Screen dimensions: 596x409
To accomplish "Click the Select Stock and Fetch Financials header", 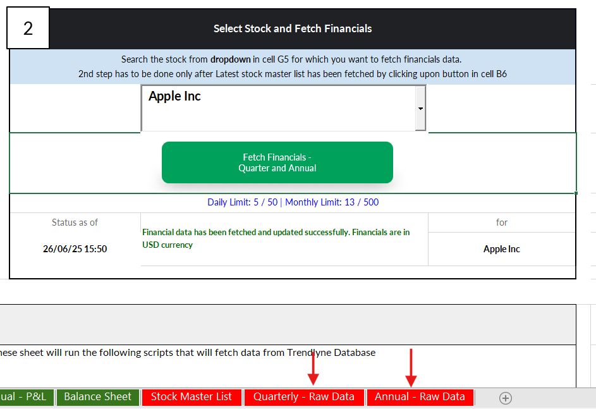I will pyautogui.click(x=293, y=28).
